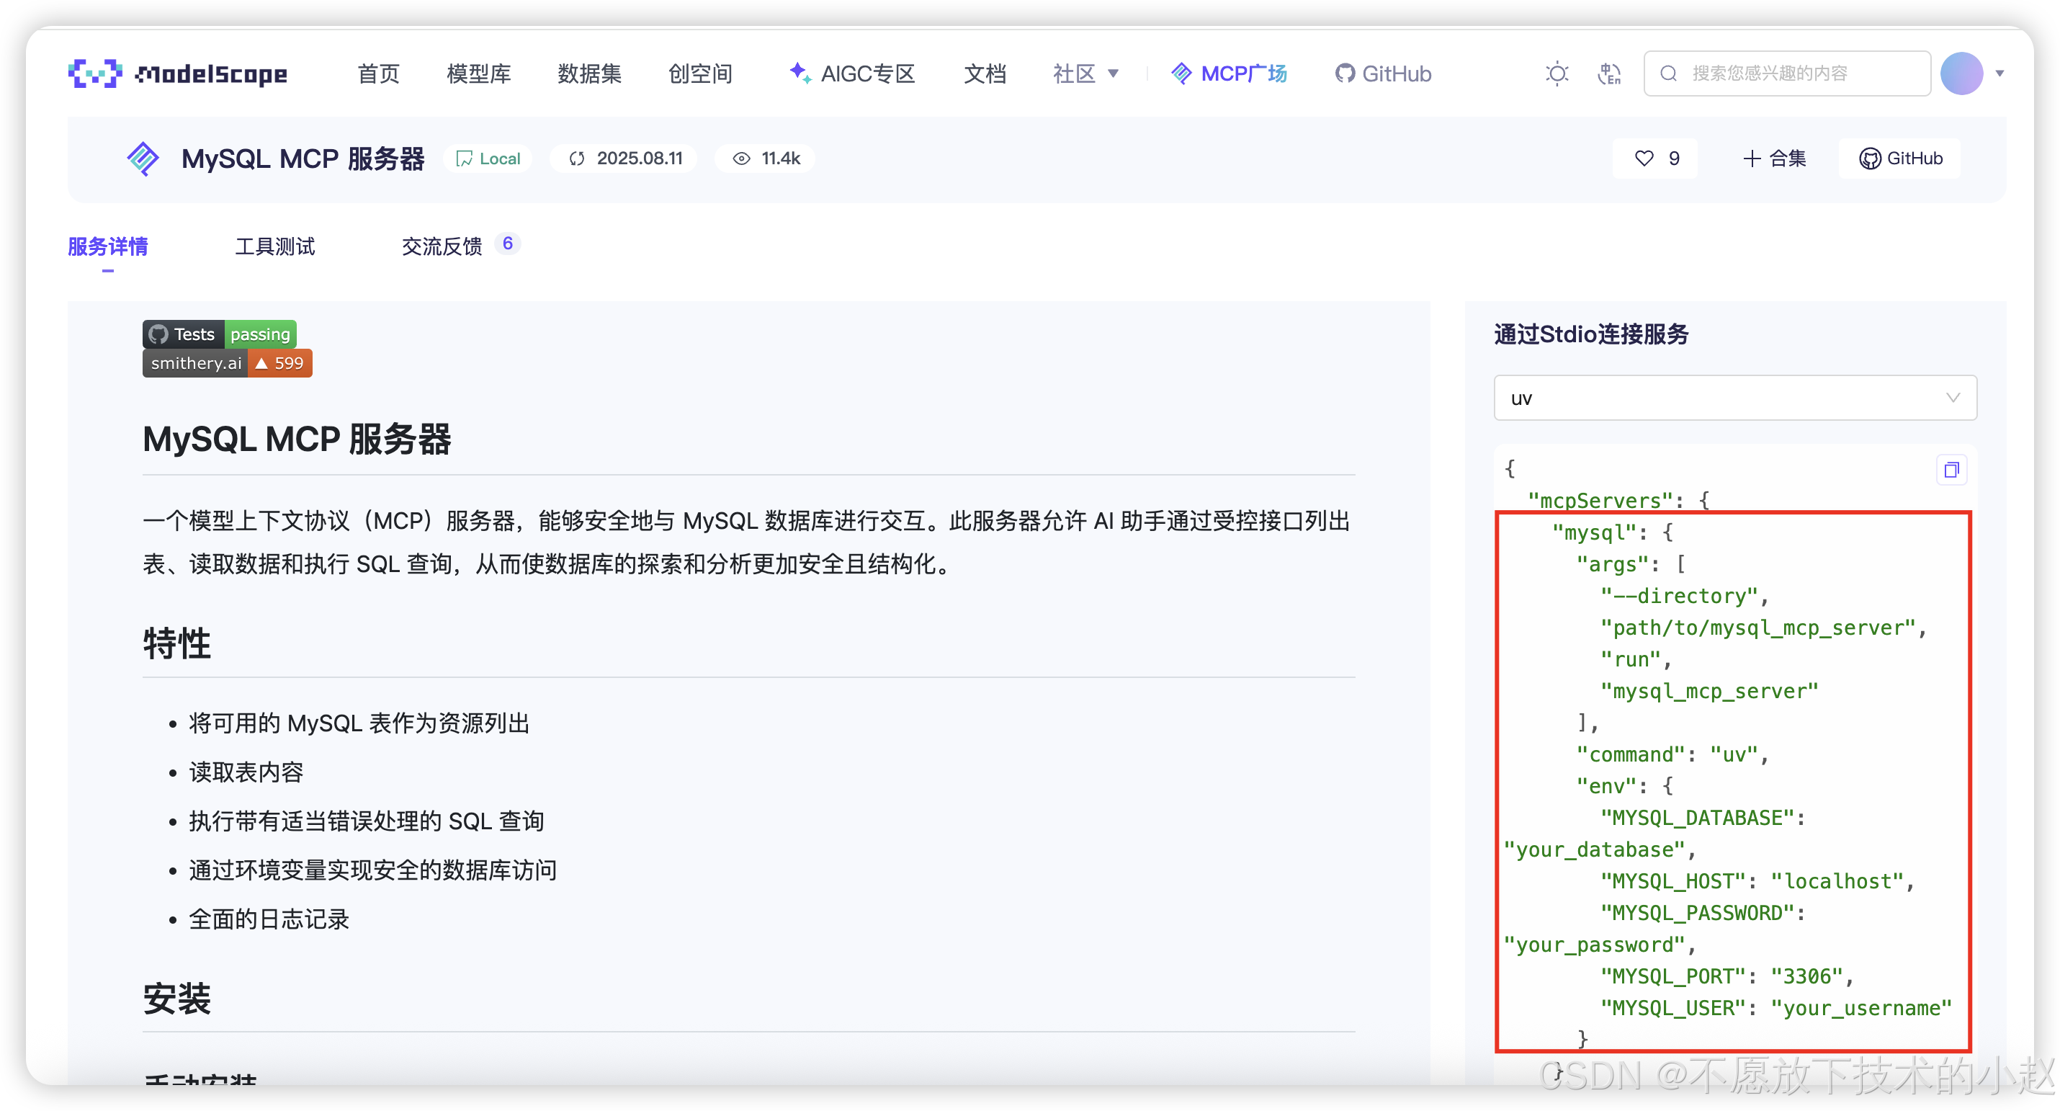The height and width of the screenshot is (1111, 2060).
Task: Click the "MYSQL_USER": "your_username" line
Action: click(x=1776, y=1008)
